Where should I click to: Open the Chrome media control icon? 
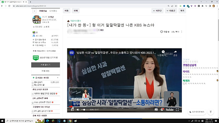pyautogui.click(x=206, y=6)
